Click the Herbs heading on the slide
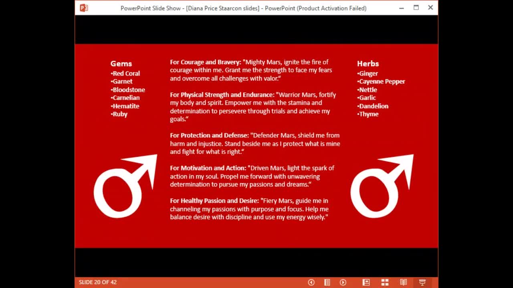The image size is (513, 288). tap(368, 64)
